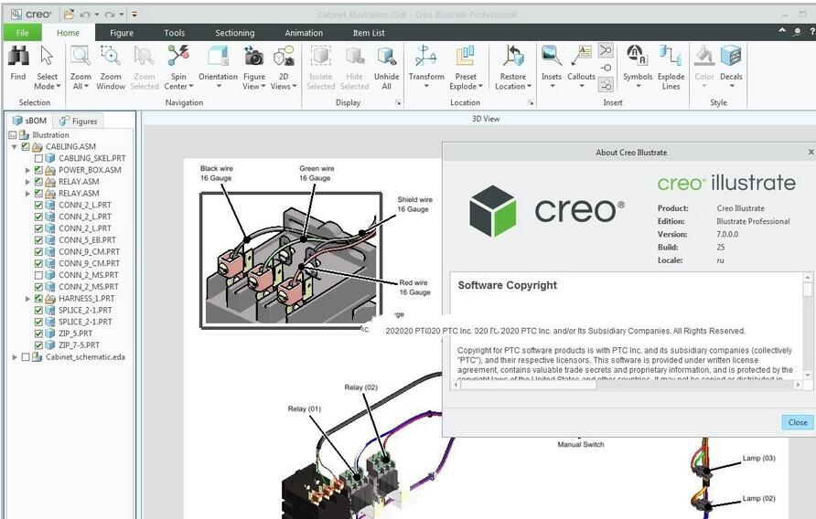Open the Zoom All tool

[x=81, y=68]
